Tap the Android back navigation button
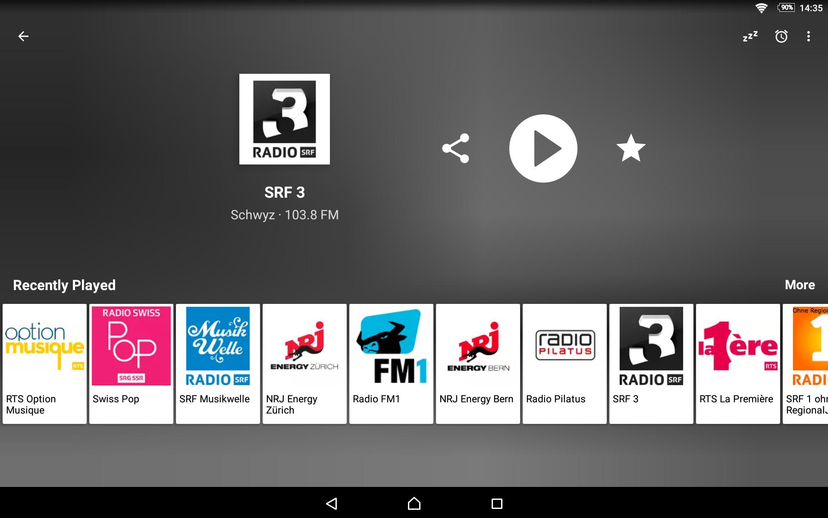 click(x=331, y=503)
